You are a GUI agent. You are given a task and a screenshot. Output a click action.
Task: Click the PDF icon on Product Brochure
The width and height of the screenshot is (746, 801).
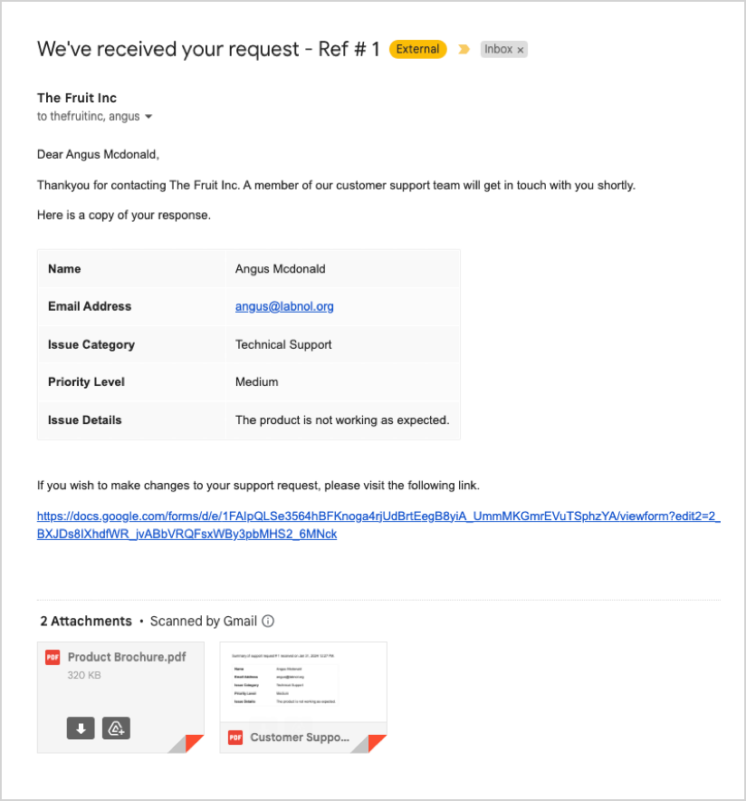(53, 657)
